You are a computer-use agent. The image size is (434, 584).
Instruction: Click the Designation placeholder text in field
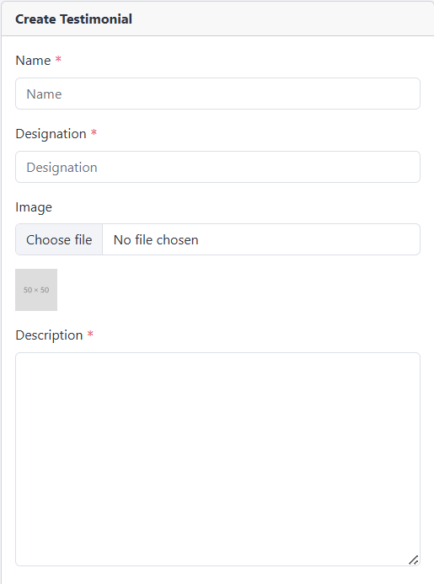click(62, 168)
